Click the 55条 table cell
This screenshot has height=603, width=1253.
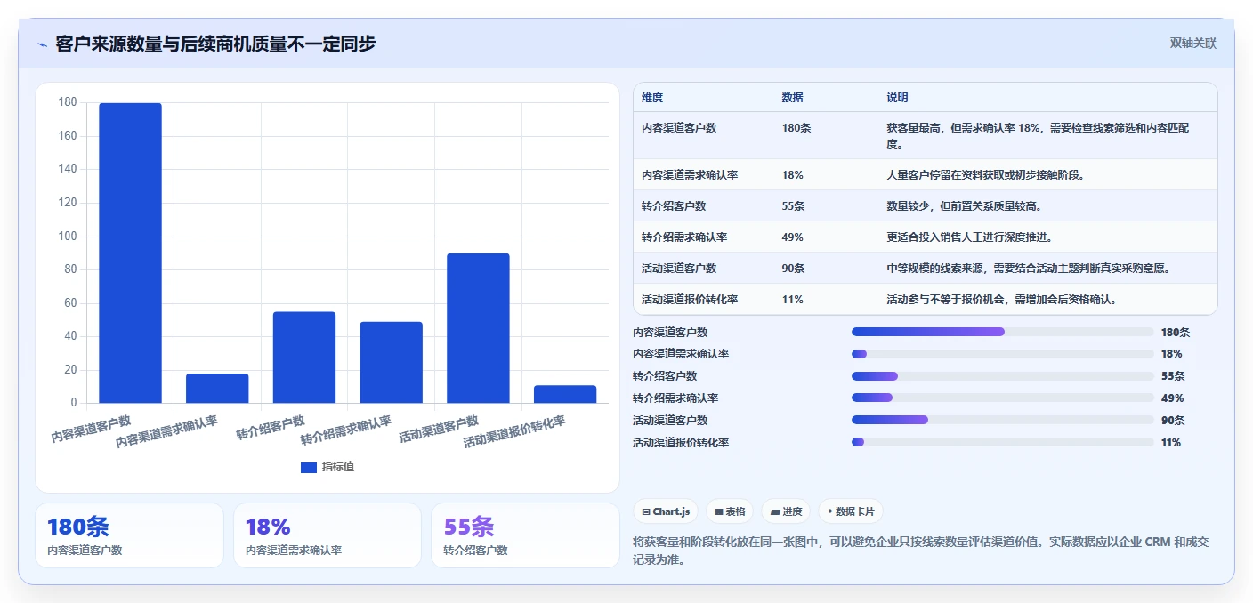coord(793,206)
